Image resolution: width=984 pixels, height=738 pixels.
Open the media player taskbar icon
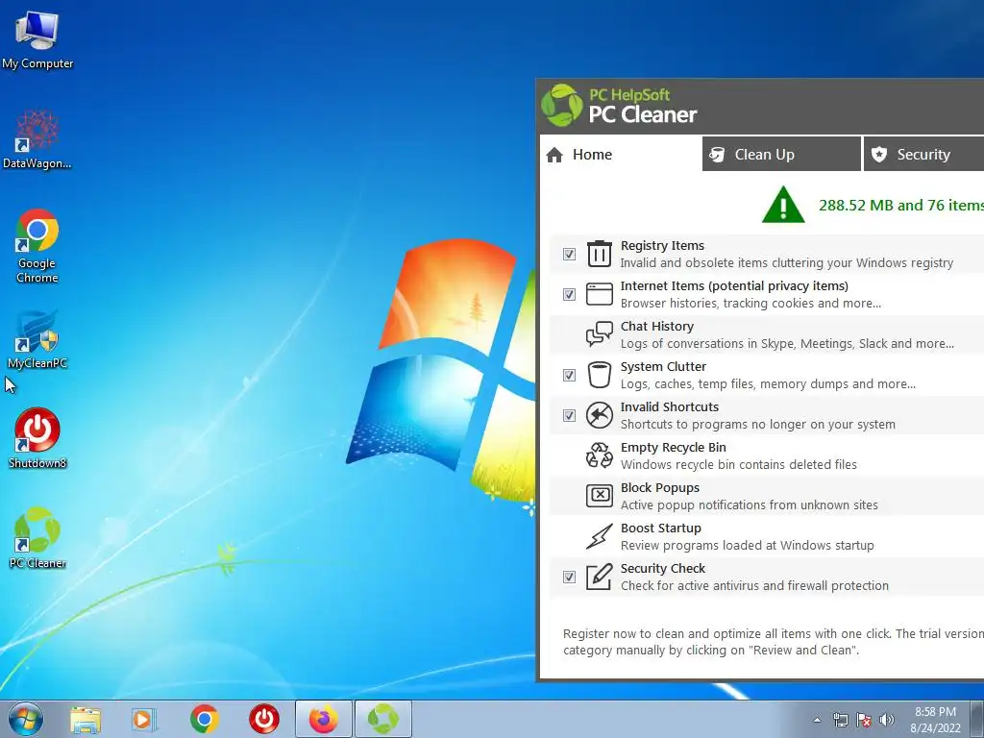144,719
